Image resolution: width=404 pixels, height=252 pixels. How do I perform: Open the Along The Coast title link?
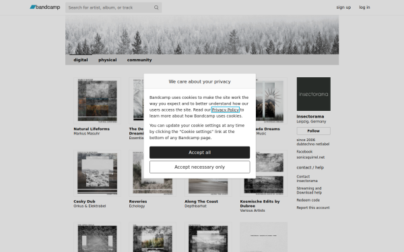point(201,202)
